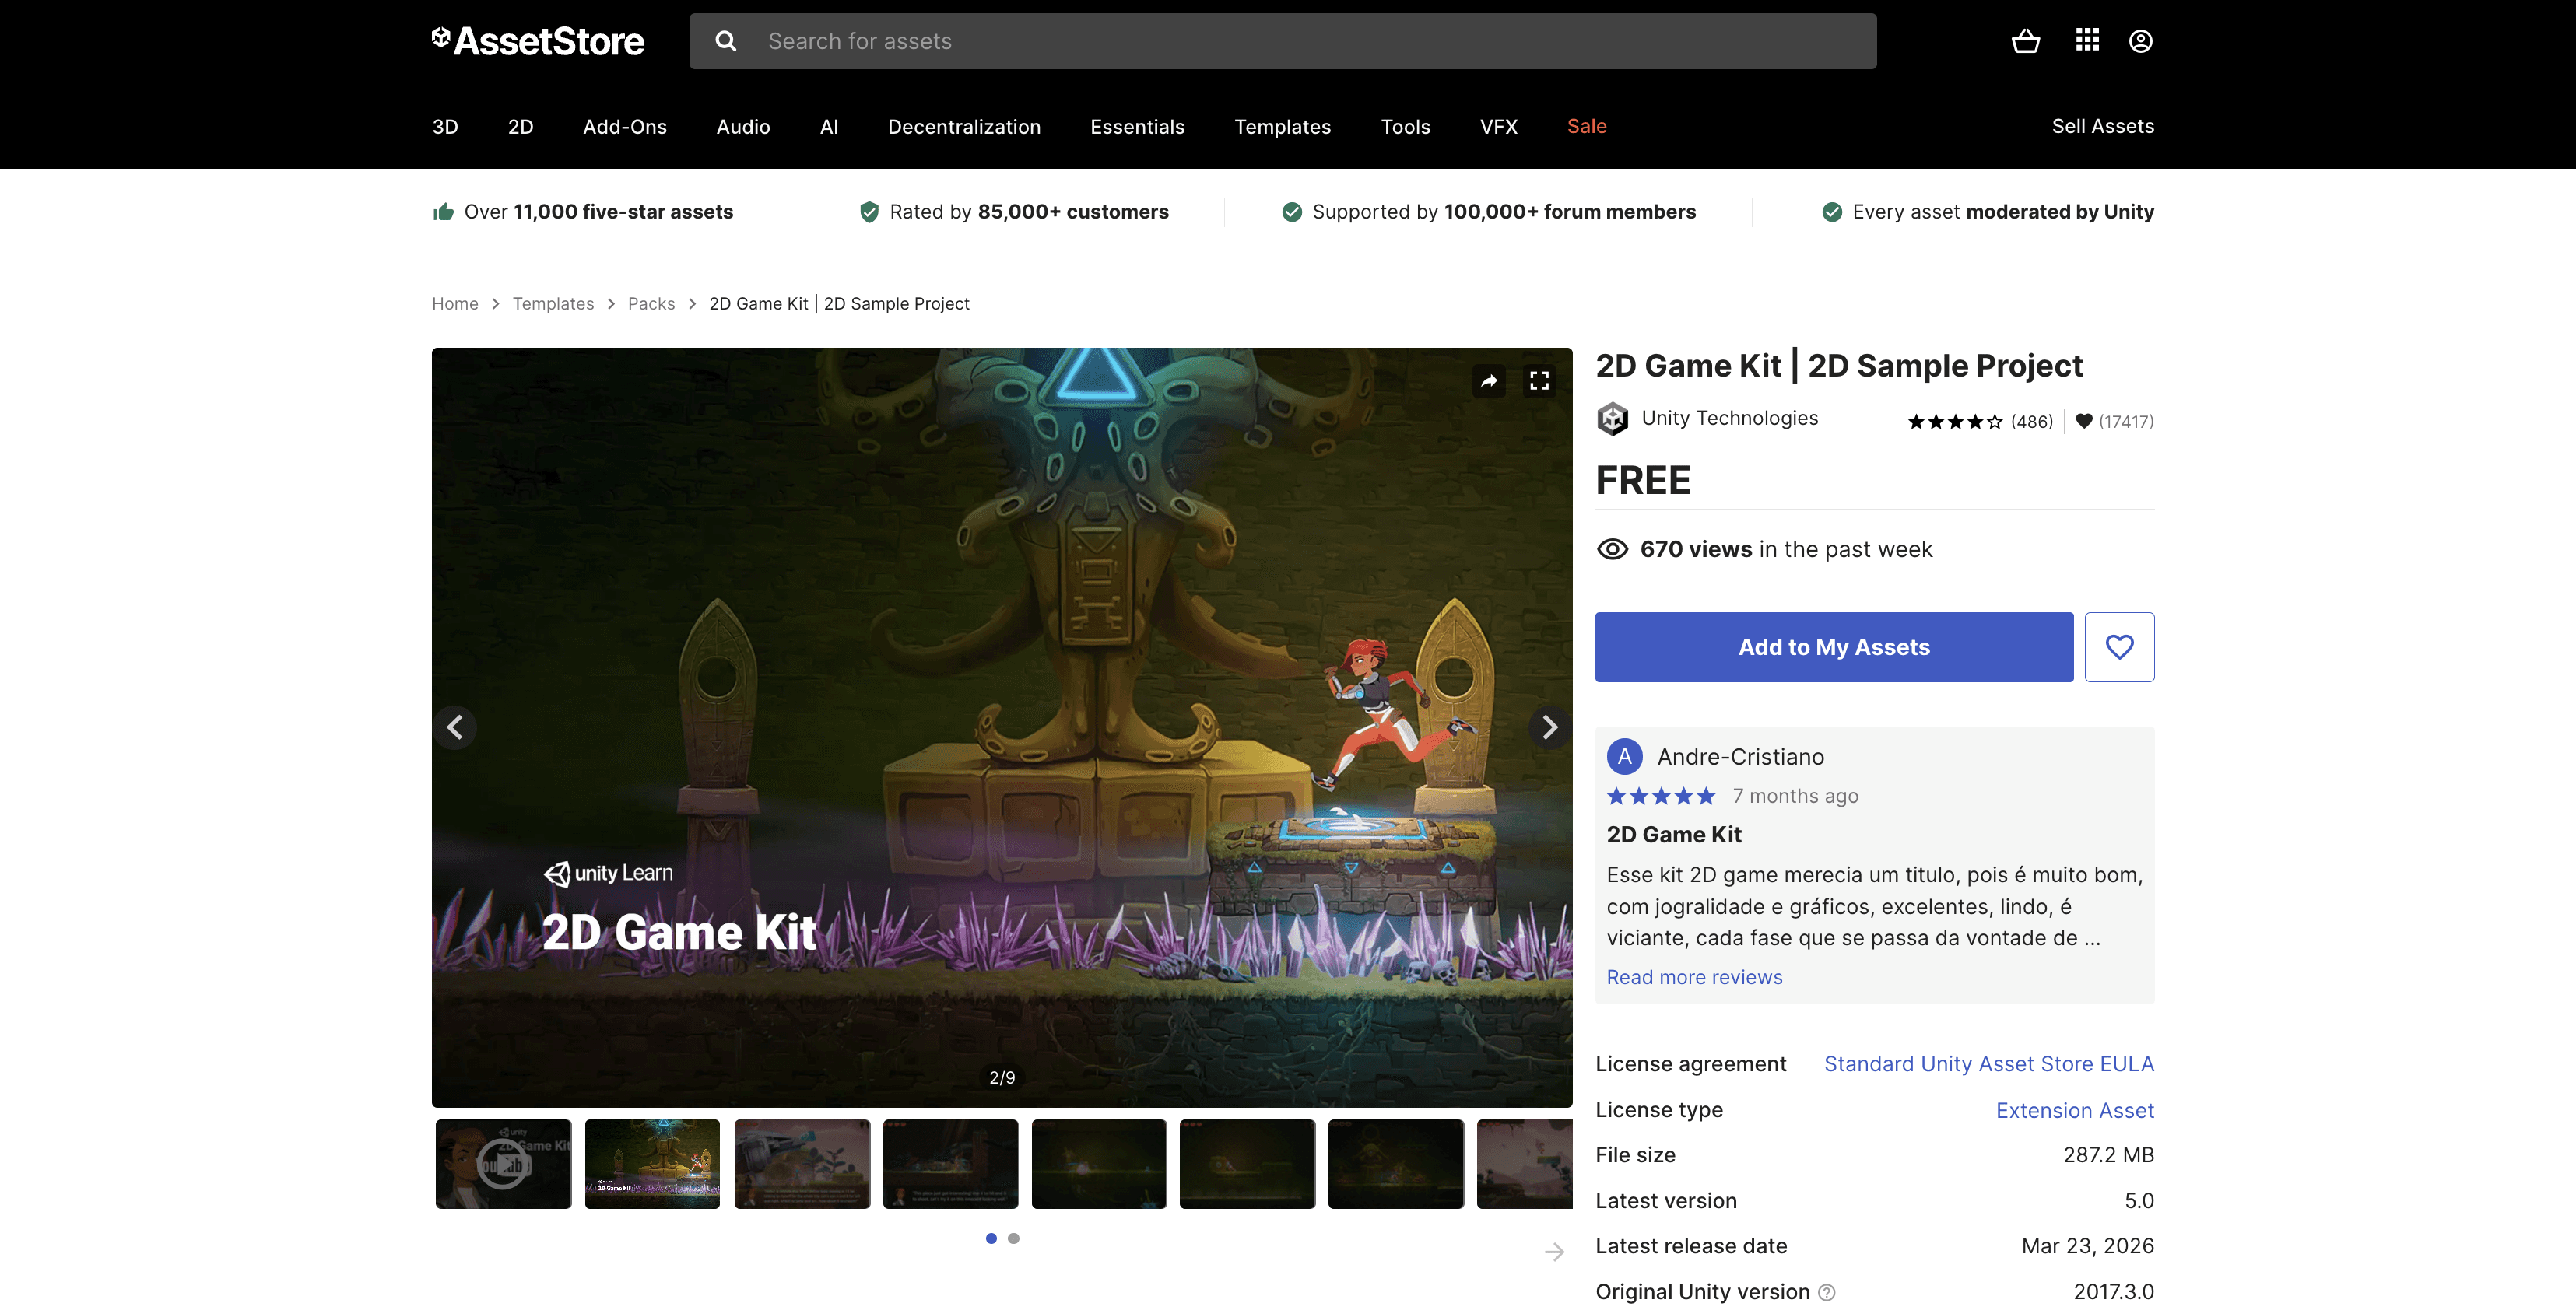Click the '2D Game Kit | 2D Sample Project' breadcrumb text

click(839, 303)
